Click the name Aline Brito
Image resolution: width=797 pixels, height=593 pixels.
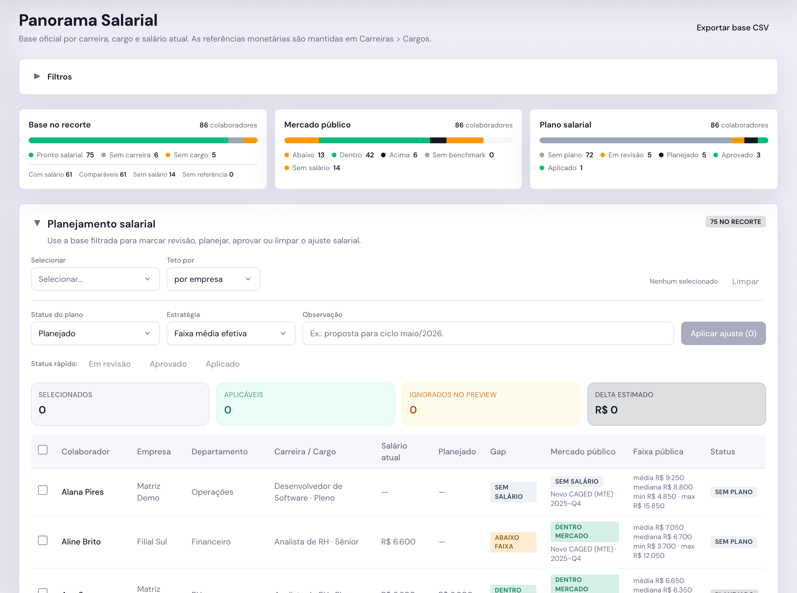pos(81,542)
